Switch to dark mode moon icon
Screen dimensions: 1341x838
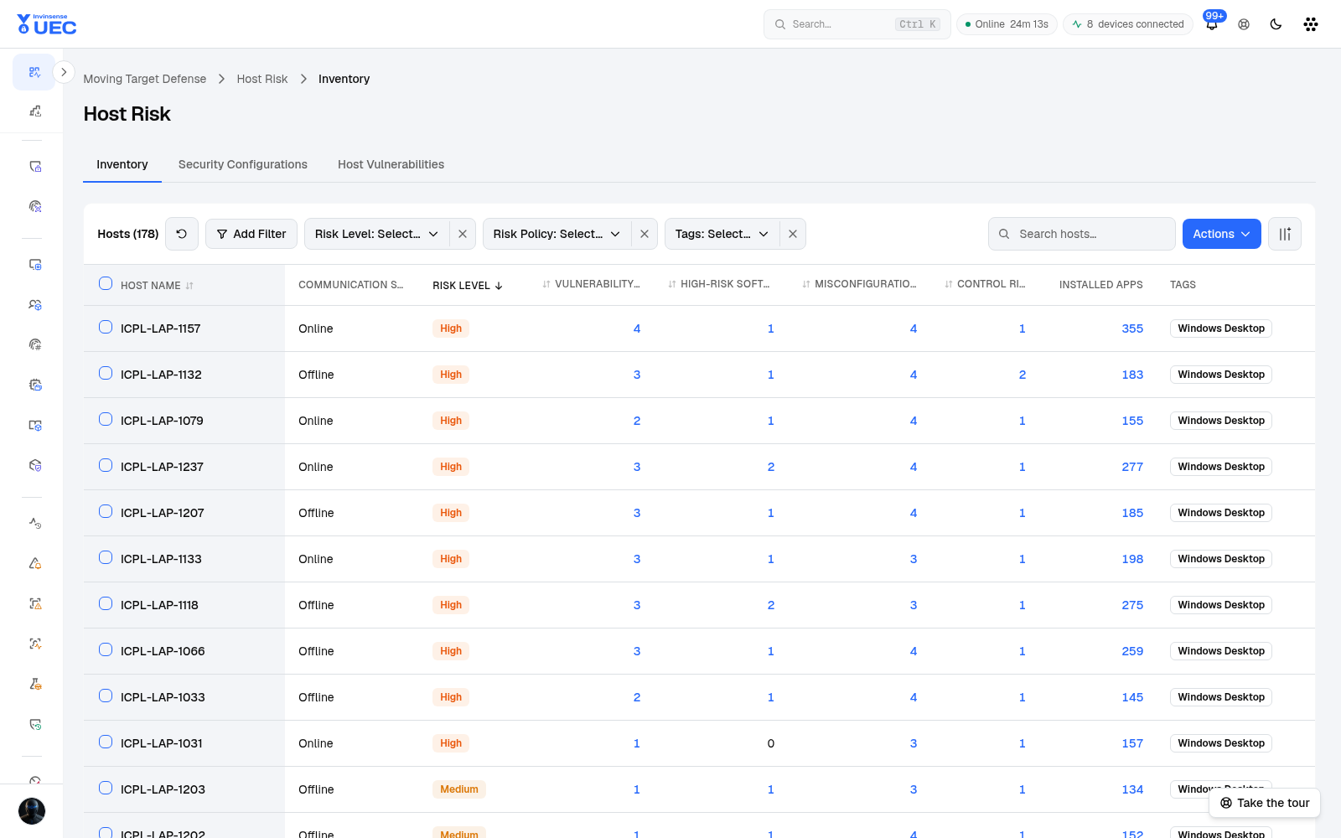(1276, 24)
